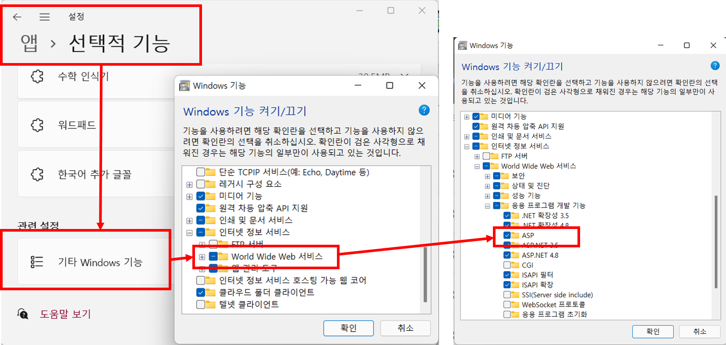Expand 상태 및 진단 node
Viewport: 726px width, 345px height.
(x=487, y=186)
